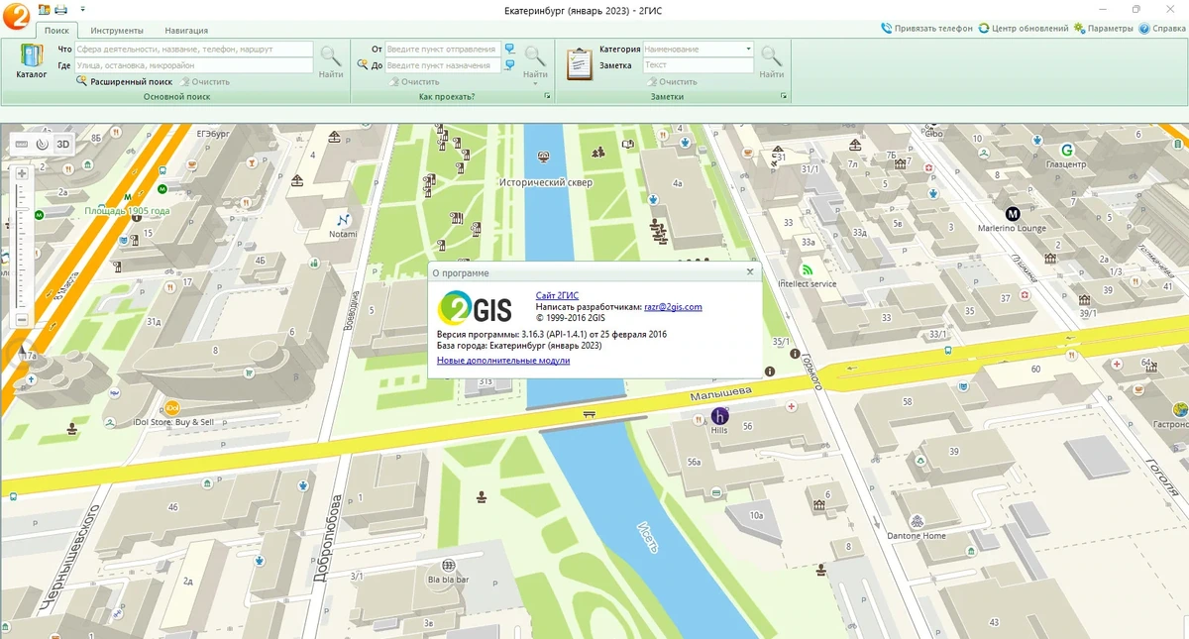
Task: Click Площадь 1905 года metro label
Action: 127,211
